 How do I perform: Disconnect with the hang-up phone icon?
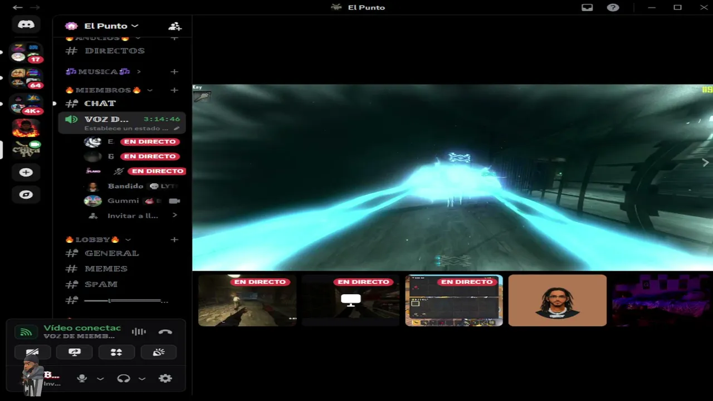(x=165, y=332)
